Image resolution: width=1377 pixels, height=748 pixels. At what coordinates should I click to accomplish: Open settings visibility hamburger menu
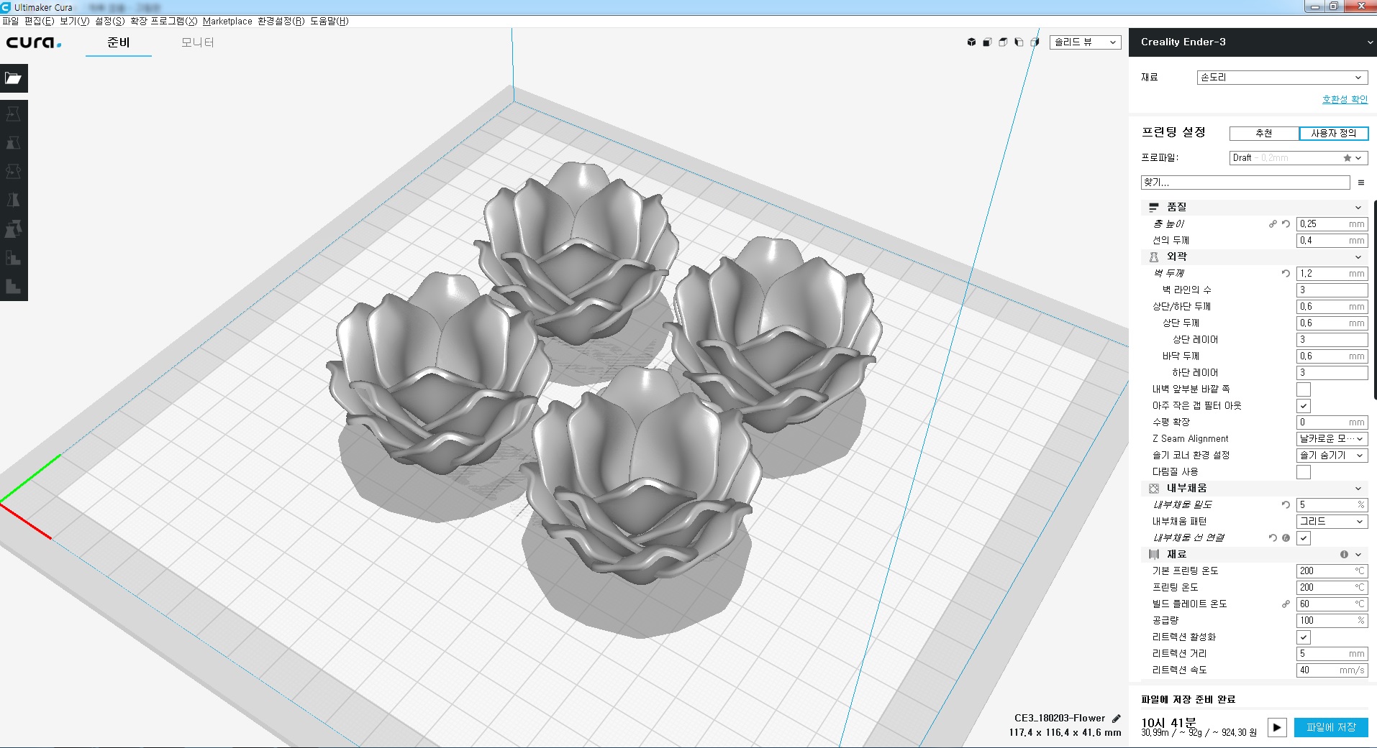click(x=1360, y=183)
